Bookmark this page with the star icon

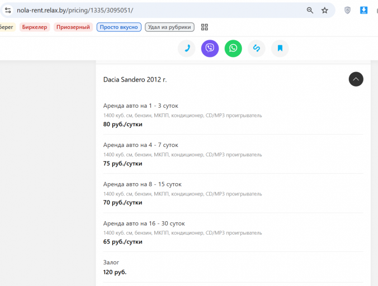click(325, 11)
